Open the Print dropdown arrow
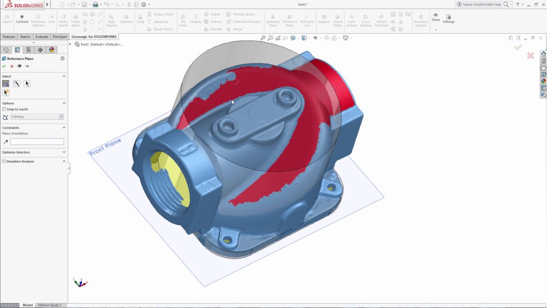This screenshot has width=547, height=308. coord(100,5)
